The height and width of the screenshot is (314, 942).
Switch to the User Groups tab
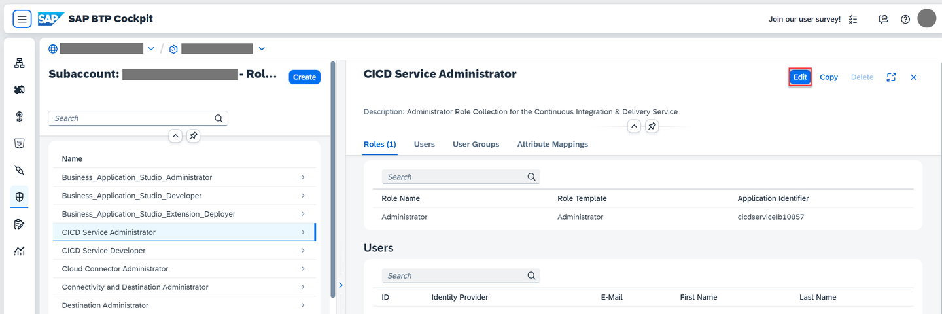click(476, 144)
